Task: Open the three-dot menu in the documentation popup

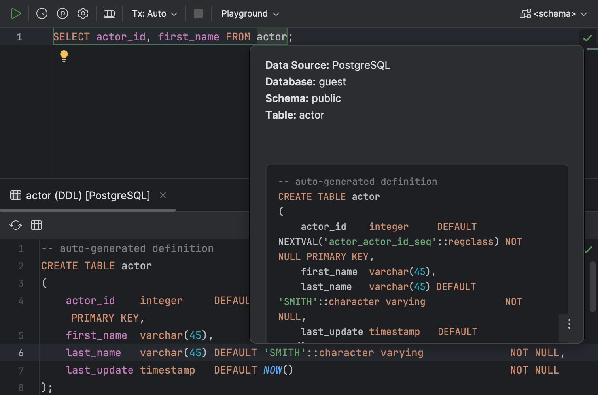Action: coord(569,324)
